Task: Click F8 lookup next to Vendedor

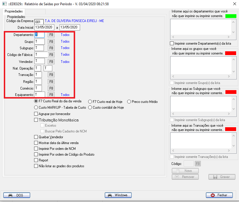Action: pos(51,61)
